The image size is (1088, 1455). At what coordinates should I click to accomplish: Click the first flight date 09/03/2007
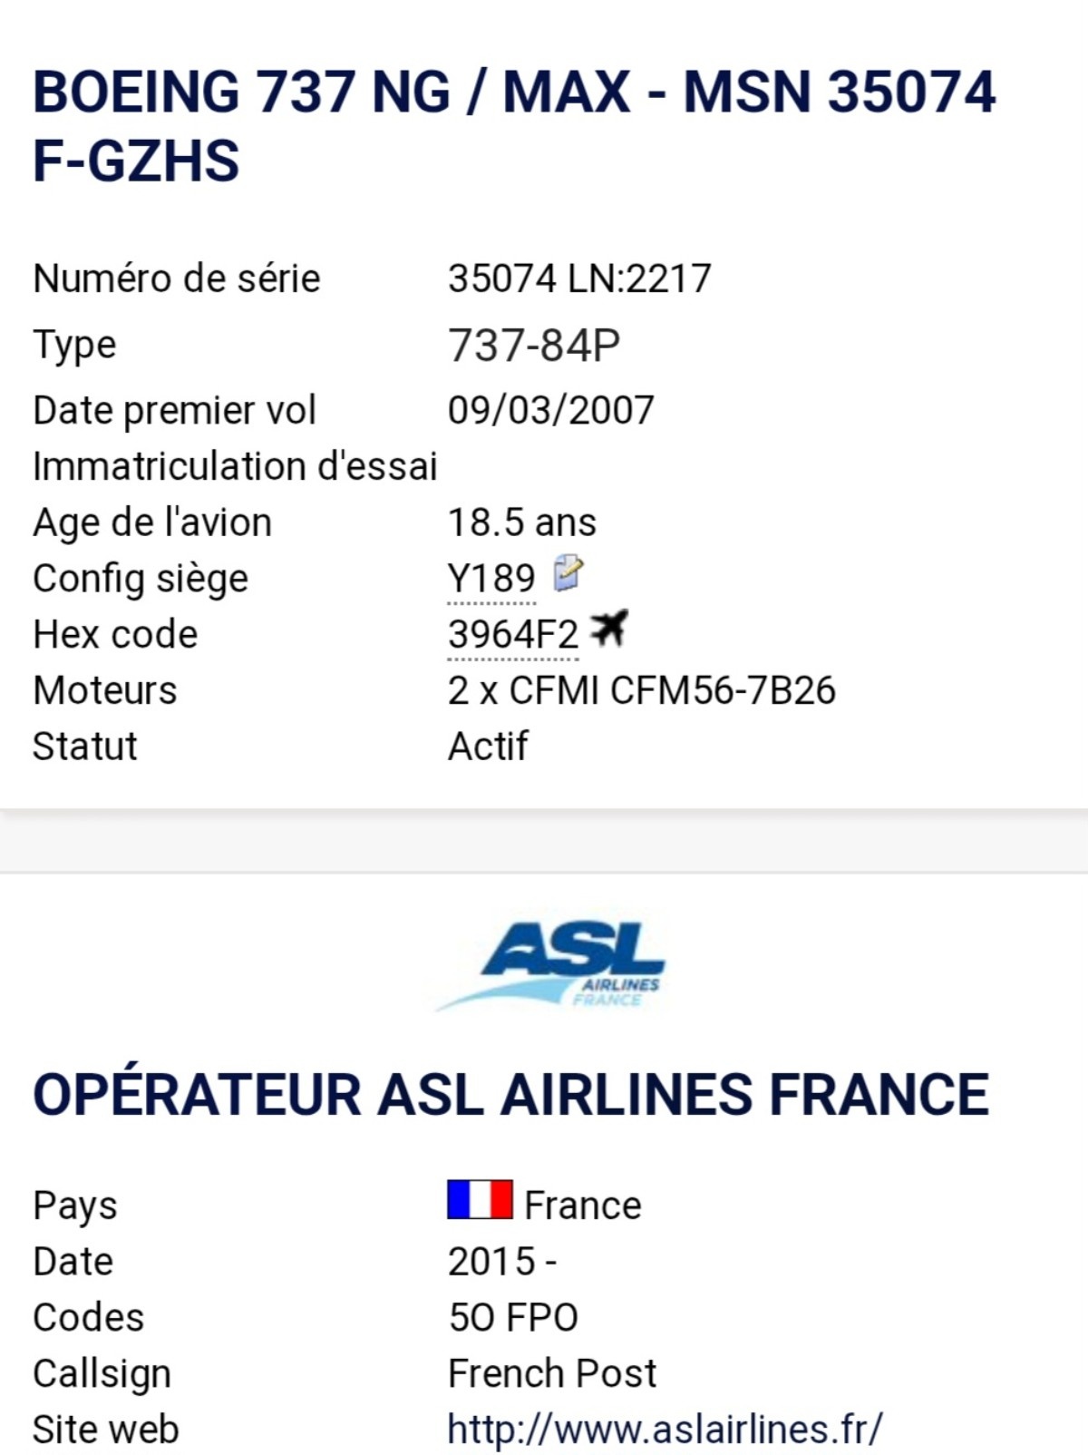pyautogui.click(x=550, y=410)
